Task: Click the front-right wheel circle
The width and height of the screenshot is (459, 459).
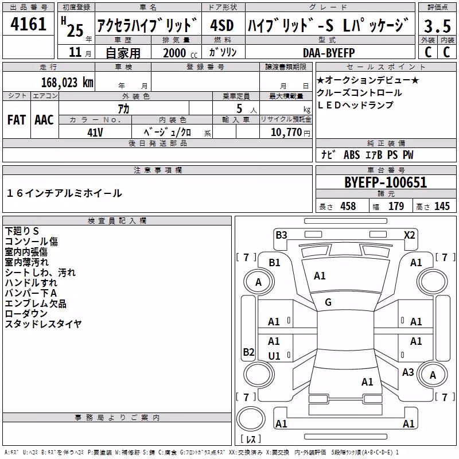Action: coord(433,282)
